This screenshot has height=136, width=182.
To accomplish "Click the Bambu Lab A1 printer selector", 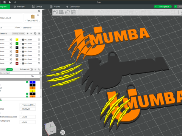I will pos(11,18).
